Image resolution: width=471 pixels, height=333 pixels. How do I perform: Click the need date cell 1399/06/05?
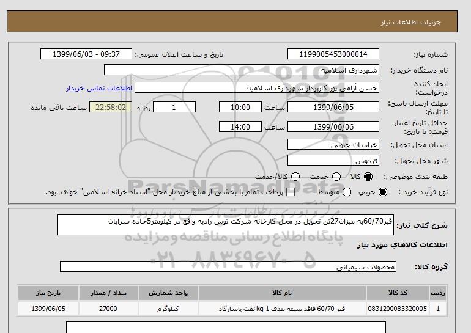pyautogui.click(x=48, y=309)
